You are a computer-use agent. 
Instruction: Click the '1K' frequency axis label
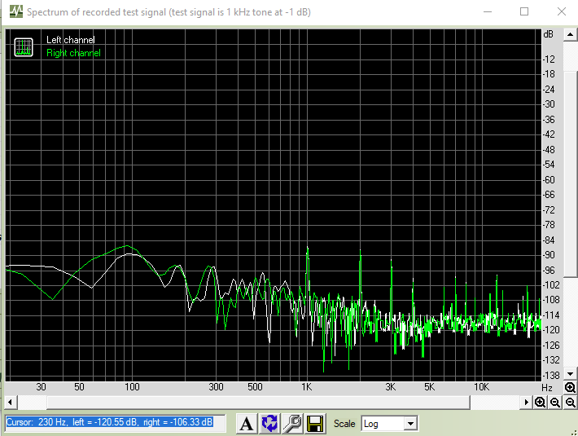tap(307, 387)
